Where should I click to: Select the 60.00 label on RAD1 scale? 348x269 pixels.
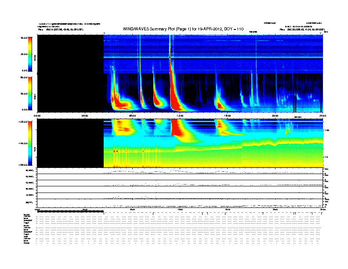coord(24,77)
